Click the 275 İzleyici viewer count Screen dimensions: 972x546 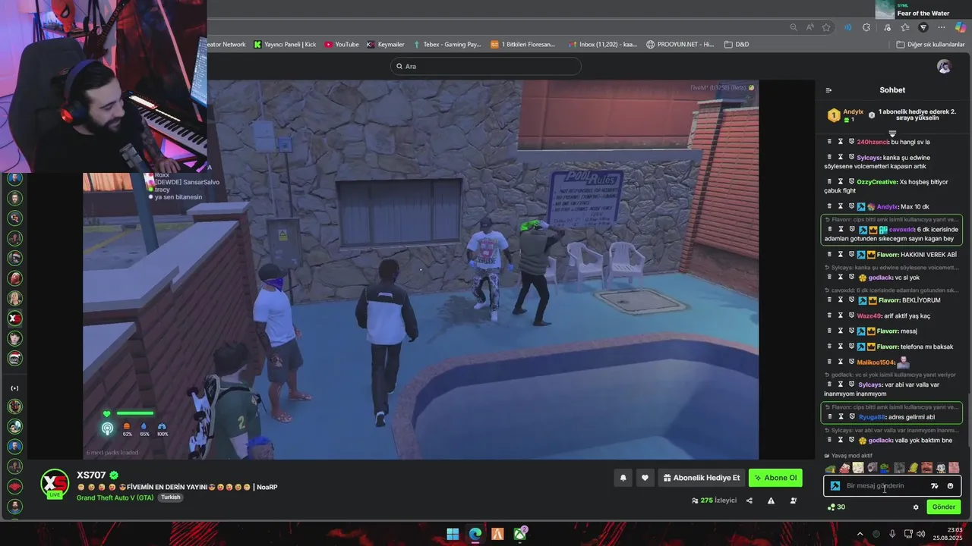[x=715, y=500]
